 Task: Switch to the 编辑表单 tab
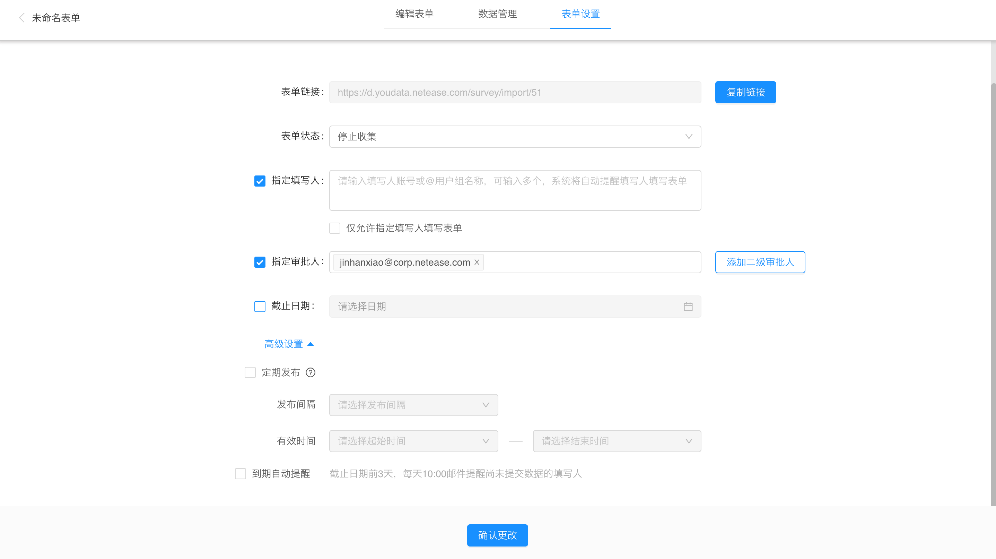(x=414, y=14)
